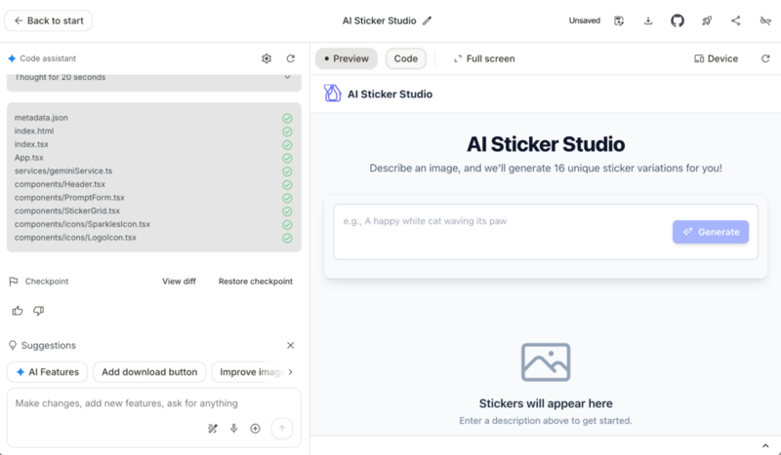Click metadata.json file entry

click(x=41, y=118)
